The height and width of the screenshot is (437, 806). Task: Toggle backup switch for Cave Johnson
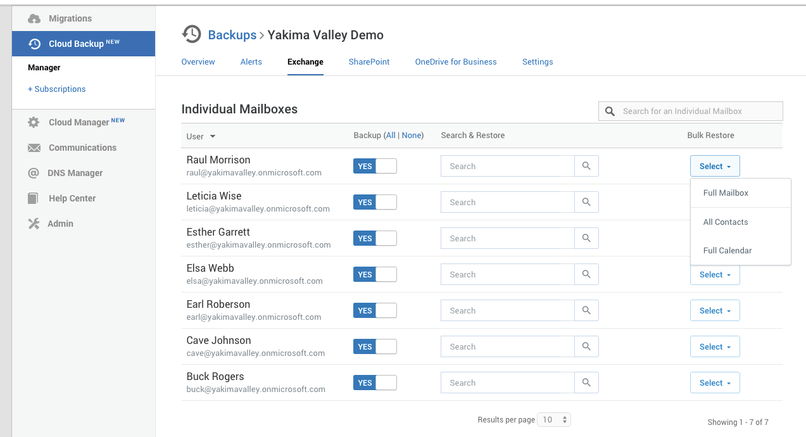click(375, 346)
